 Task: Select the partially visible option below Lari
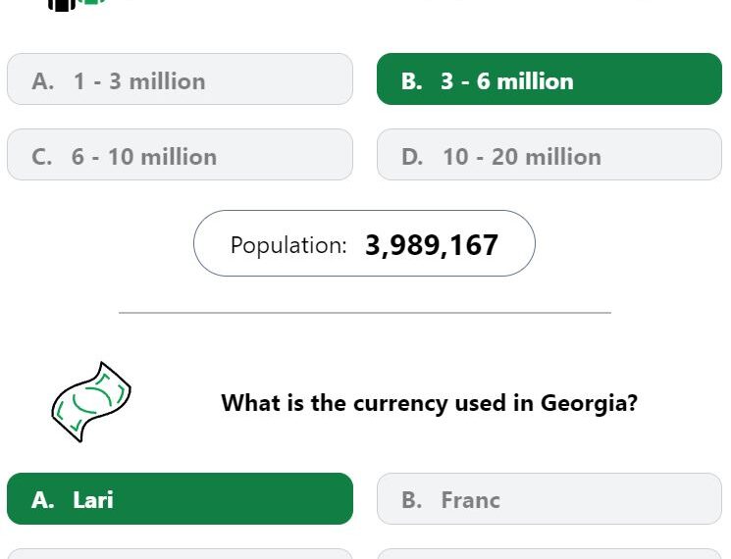coord(180,554)
